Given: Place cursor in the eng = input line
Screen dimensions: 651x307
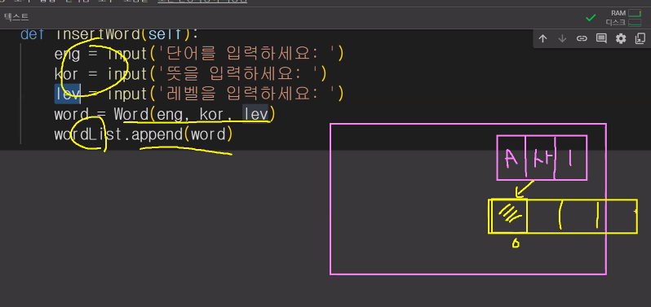Looking at the screenshot, I should pyautogui.click(x=199, y=54).
